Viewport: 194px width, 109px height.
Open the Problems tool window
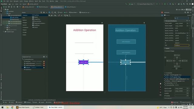point(19,102)
